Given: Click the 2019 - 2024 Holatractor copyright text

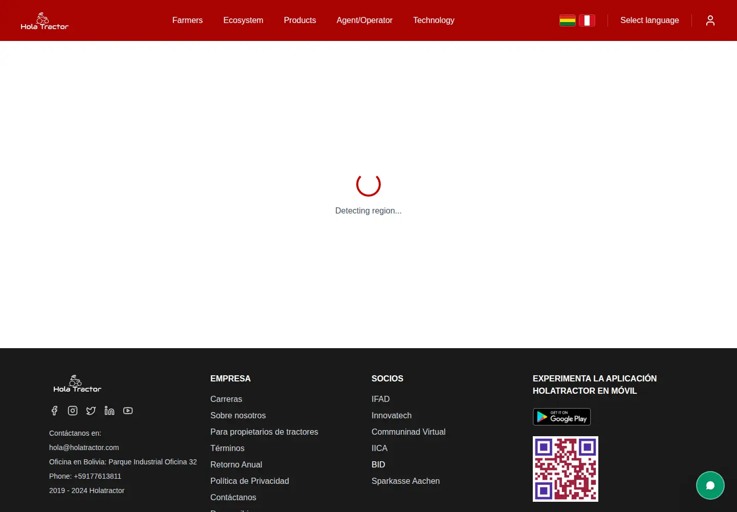Looking at the screenshot, I should 86,490.
